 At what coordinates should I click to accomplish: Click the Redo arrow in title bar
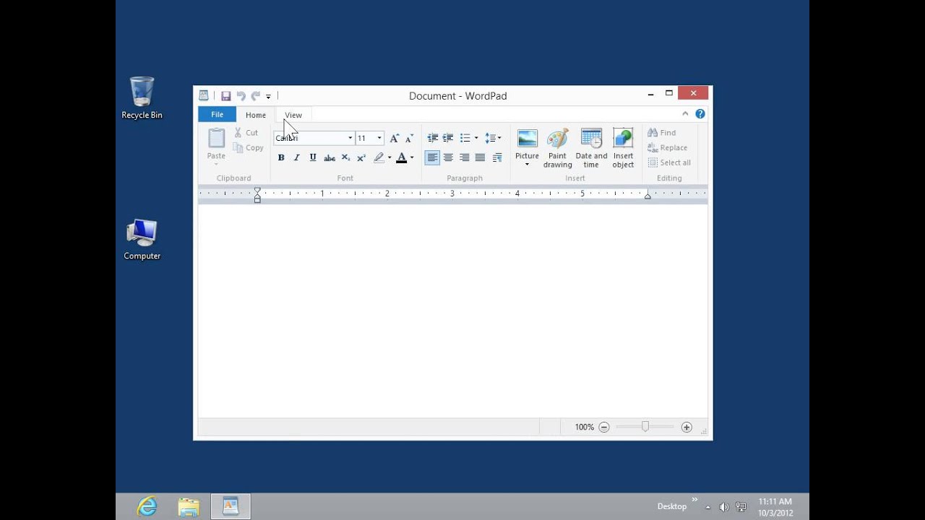click(x=255, y=95)
